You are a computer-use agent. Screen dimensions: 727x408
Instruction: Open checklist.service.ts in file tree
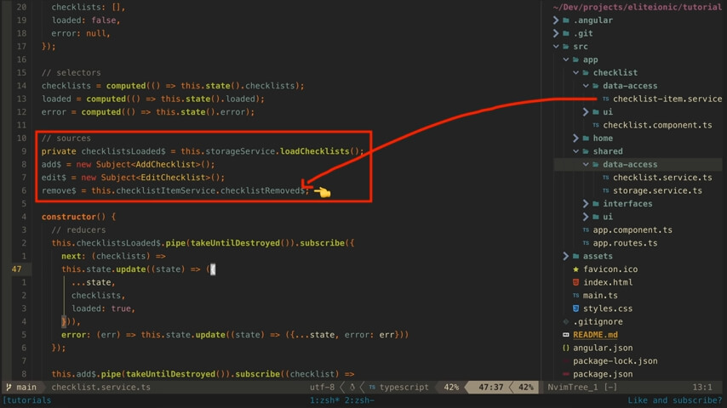click(662, 178)
